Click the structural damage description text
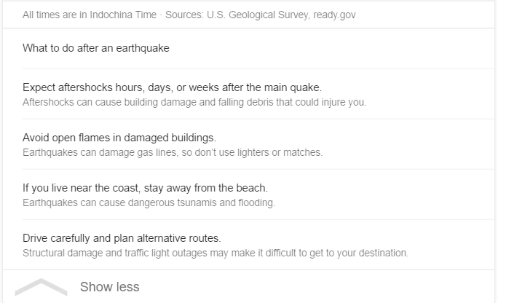This screenshot has width=506, height=303. click(x=216, y=253)
